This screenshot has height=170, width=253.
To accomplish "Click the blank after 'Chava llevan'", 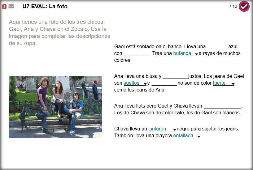I will click(223, 106).
